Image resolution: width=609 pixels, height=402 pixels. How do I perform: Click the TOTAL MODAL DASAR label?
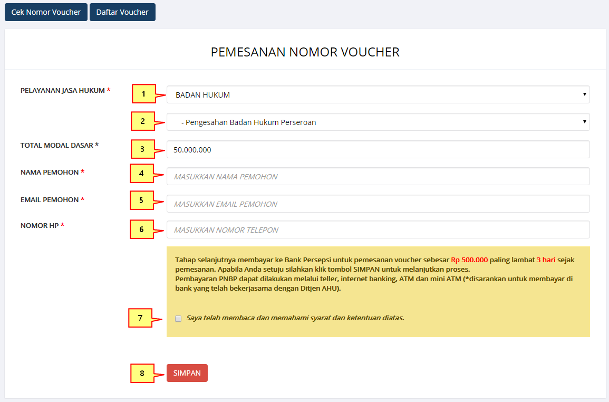[57, 145]
